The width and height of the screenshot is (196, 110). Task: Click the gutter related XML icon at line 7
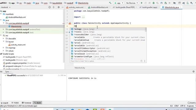coord(70,23)
